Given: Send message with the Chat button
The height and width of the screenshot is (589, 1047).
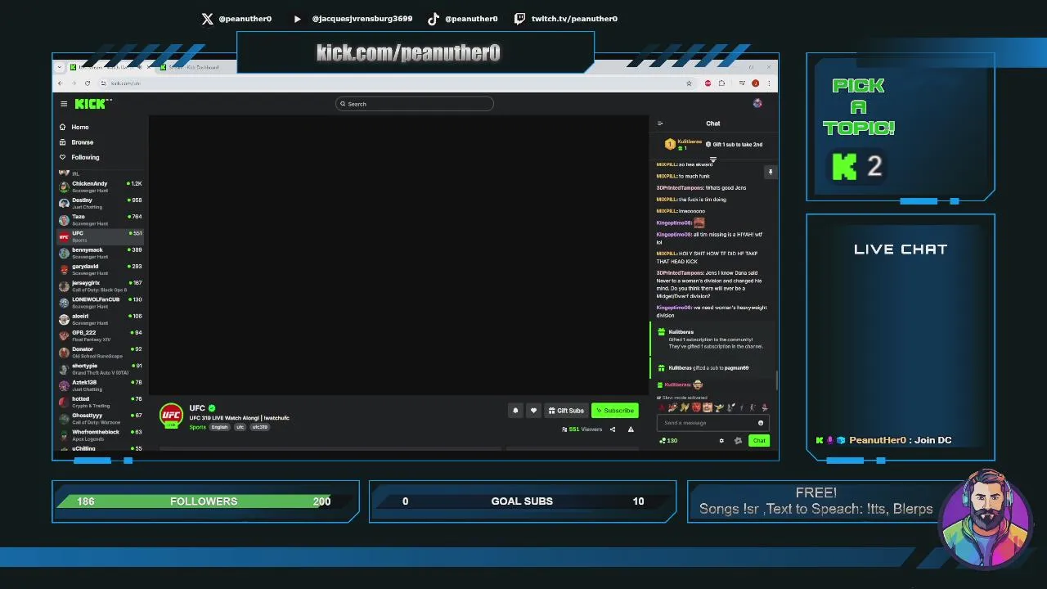Looking at the screenshot, I should click(759, 441).
